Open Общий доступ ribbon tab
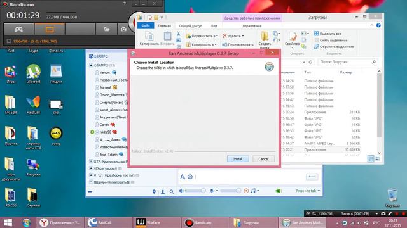This screenshot has height=228, width=407. coord(191,26)
